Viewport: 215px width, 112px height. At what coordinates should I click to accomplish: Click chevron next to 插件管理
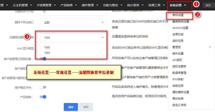click(97, 5)
